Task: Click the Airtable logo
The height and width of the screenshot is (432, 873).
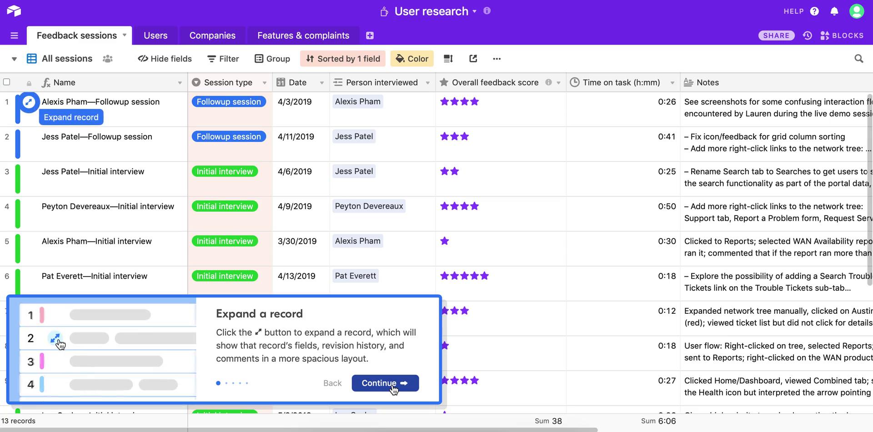Action: coord(14,11)
